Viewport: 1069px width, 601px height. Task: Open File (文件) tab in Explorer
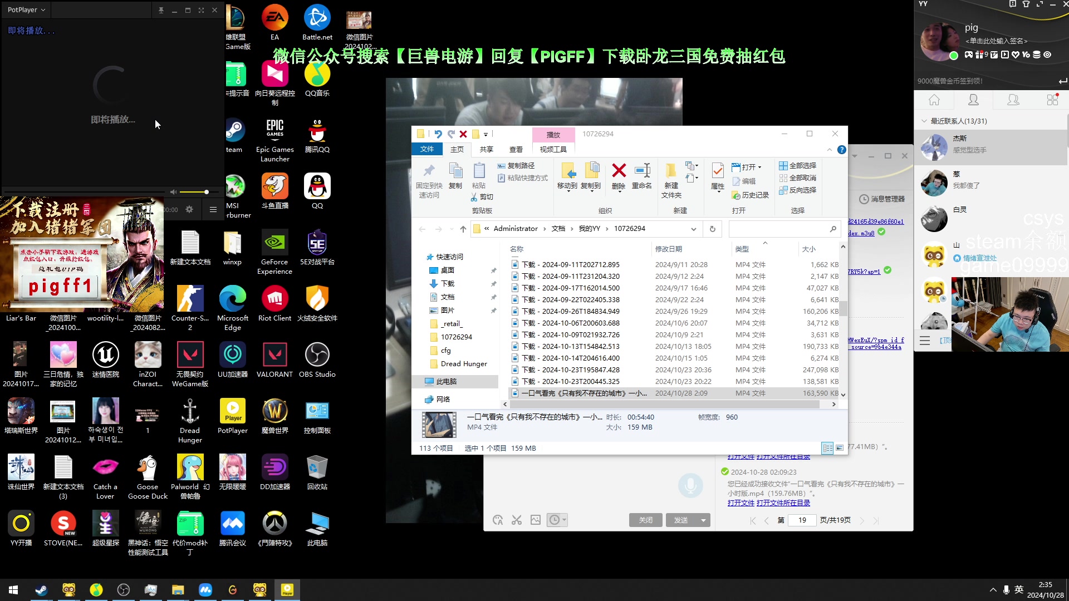(427, 149)
